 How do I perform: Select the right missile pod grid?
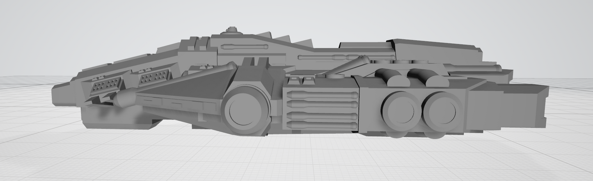point(154,77)
